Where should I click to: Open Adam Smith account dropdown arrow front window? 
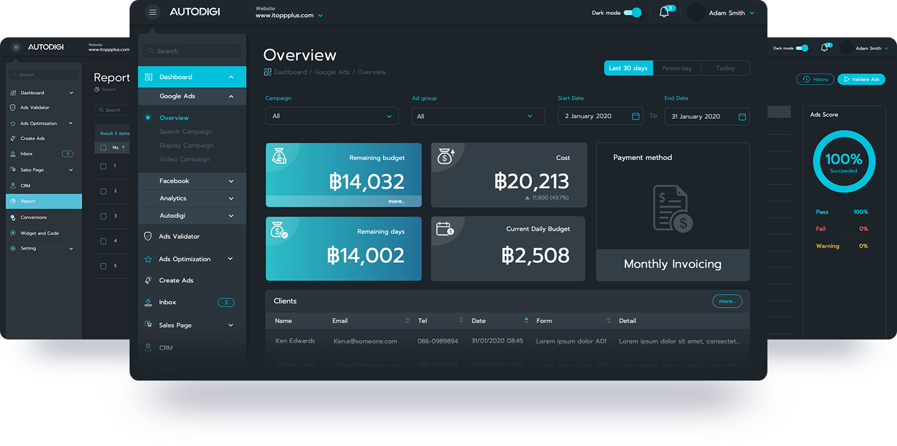coord(752,13)
